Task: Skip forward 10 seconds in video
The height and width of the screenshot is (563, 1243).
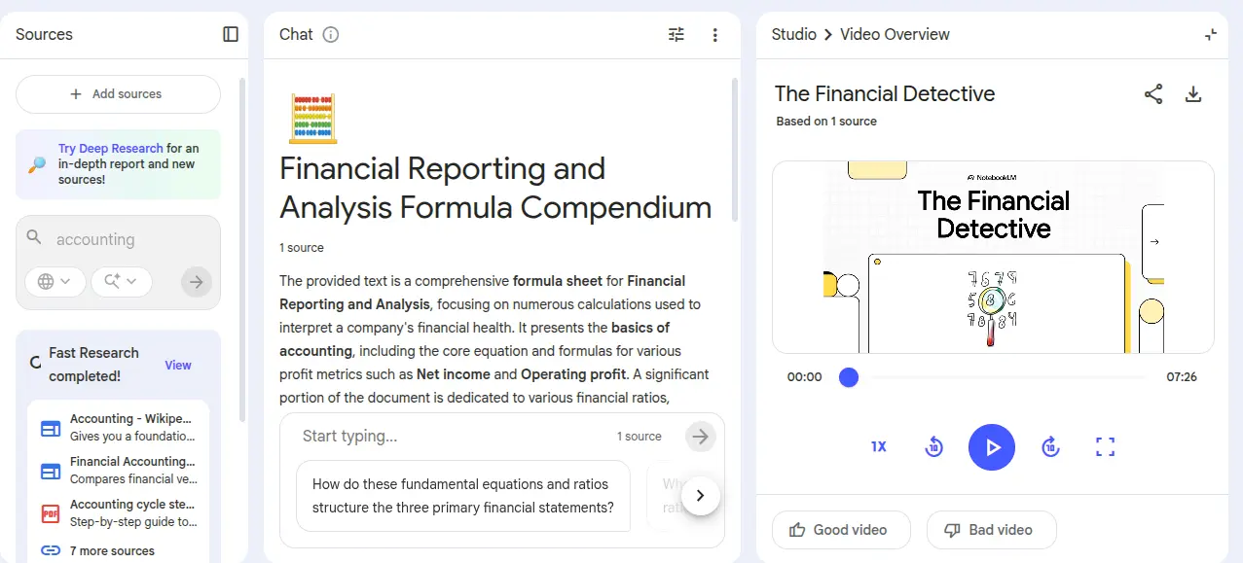Action: pyautogui.click(x=1050, y=447)
